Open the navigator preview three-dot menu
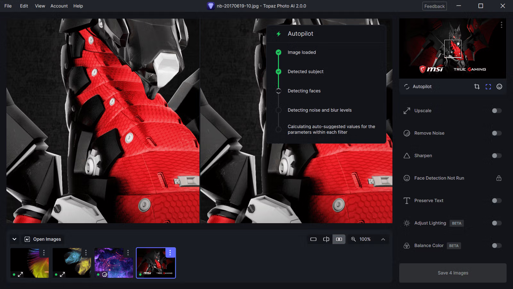This screenshot has height=289, width=513. [x=501, y=25]
